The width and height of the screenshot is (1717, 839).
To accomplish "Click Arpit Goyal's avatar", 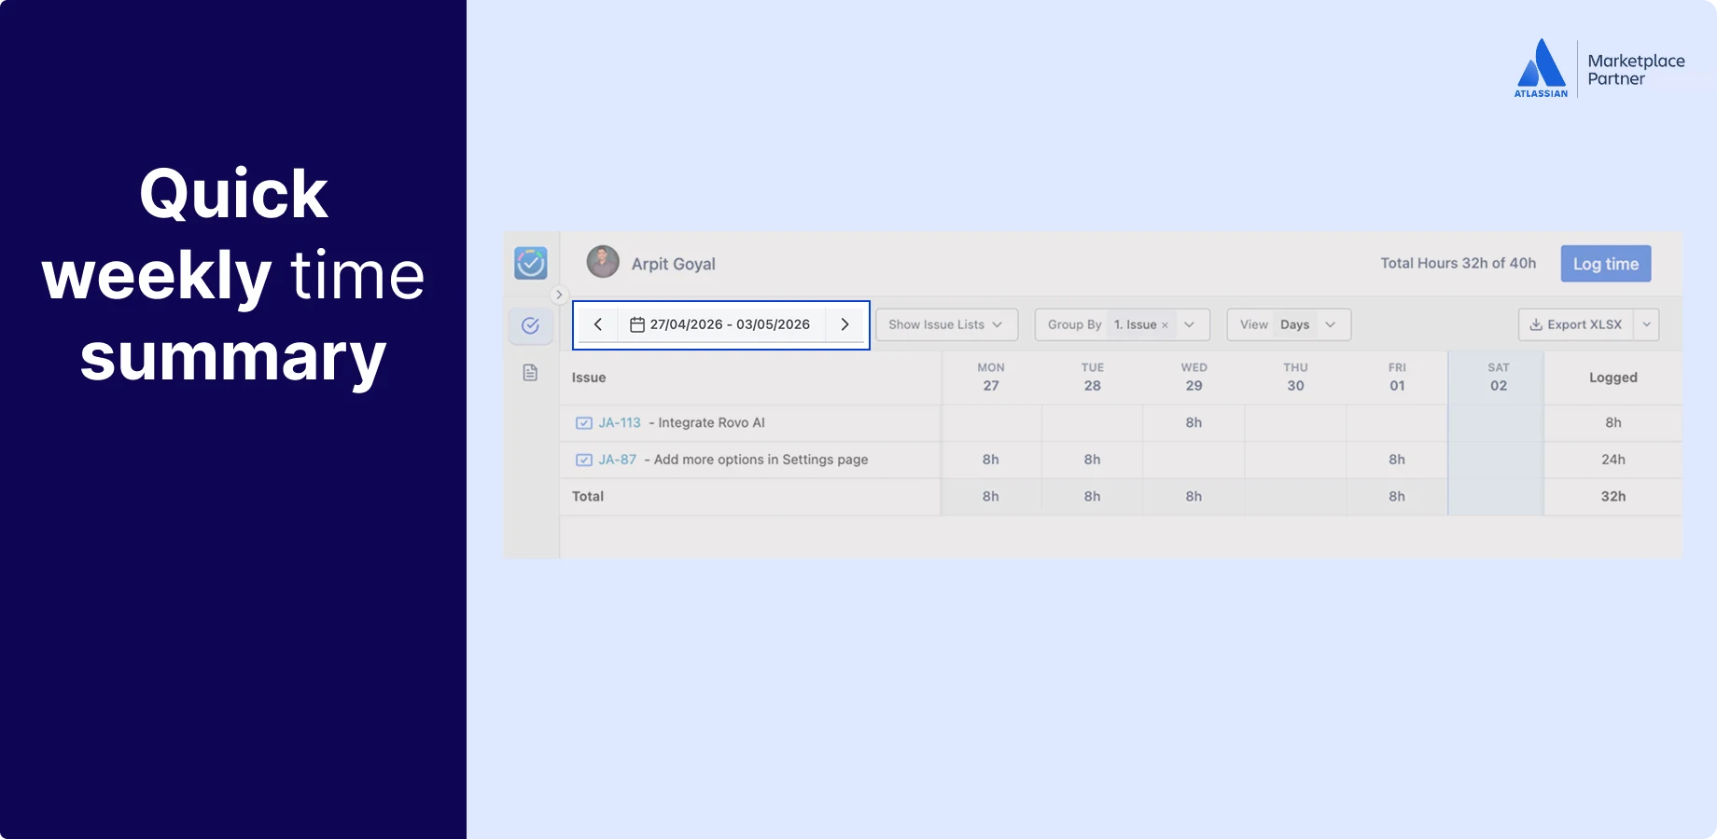I will pyautogui.click(x=603, y=262).
